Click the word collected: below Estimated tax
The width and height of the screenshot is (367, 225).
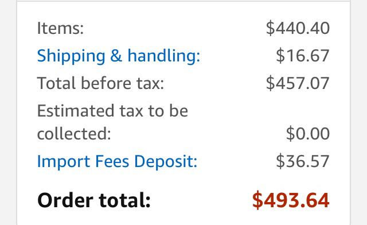pyautogui.click(x=74, y=134)
